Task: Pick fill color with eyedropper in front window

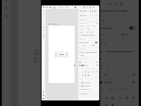Action: click(97, 62)
